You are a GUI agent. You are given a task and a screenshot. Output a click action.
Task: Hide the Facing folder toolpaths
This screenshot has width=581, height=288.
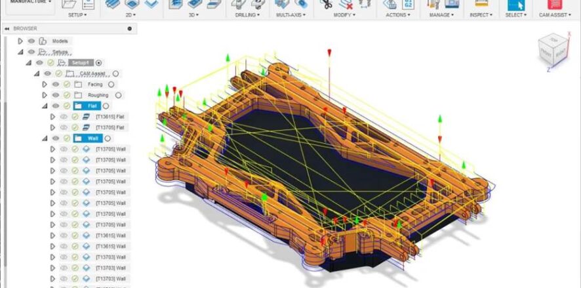click(56, 85)
